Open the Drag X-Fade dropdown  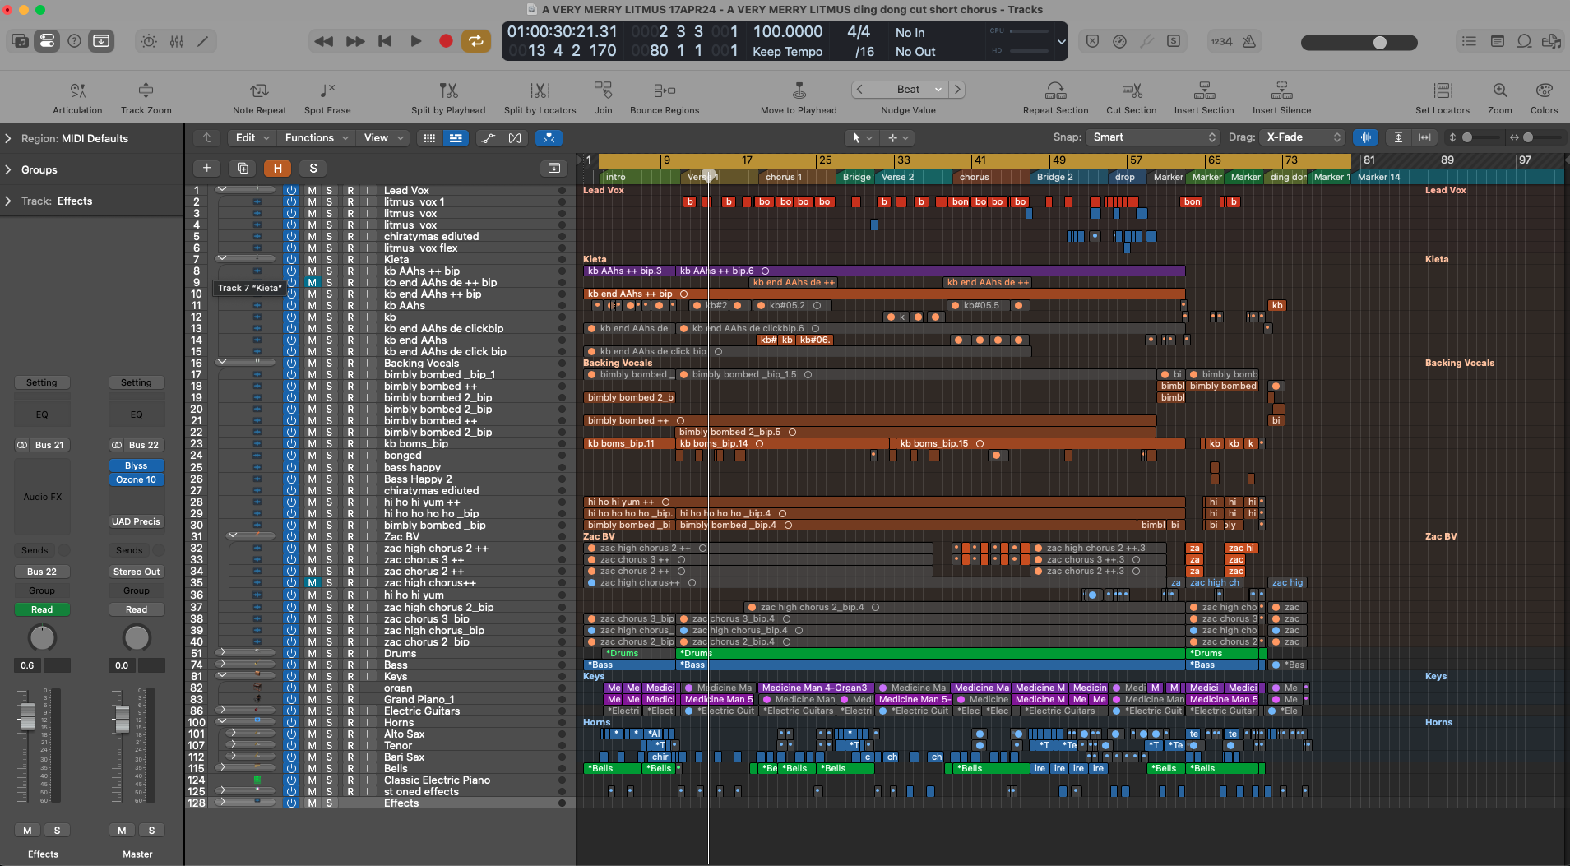1304,137
